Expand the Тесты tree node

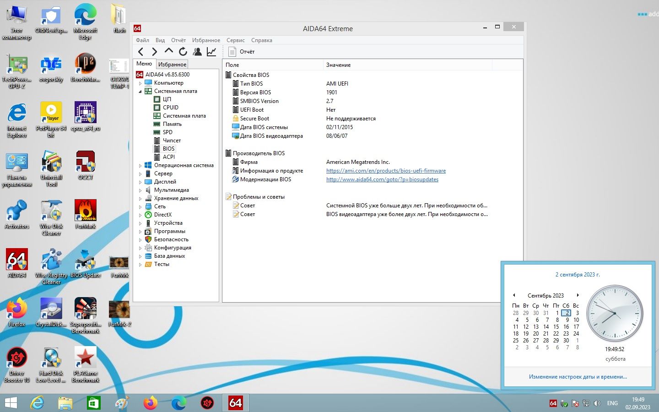tap(140, 265)
